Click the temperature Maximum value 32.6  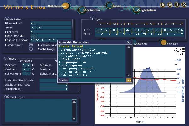click(26, 69)
